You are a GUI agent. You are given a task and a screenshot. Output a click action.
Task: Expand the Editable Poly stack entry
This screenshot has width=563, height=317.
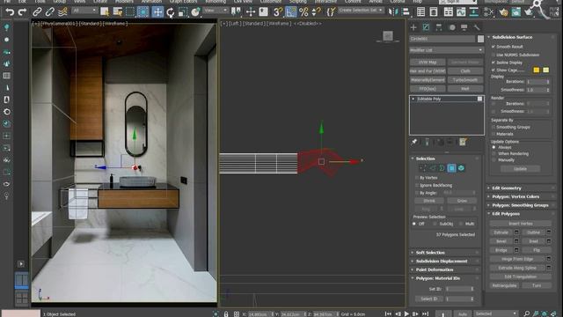[413, 99]
